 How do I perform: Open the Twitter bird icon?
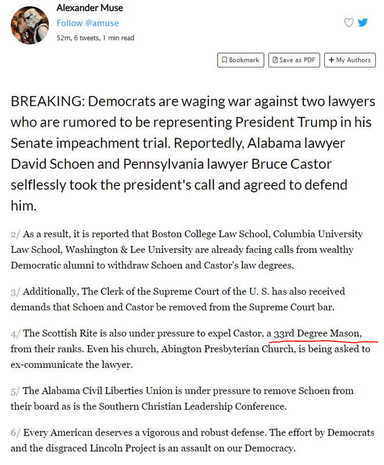coord(363,23)
